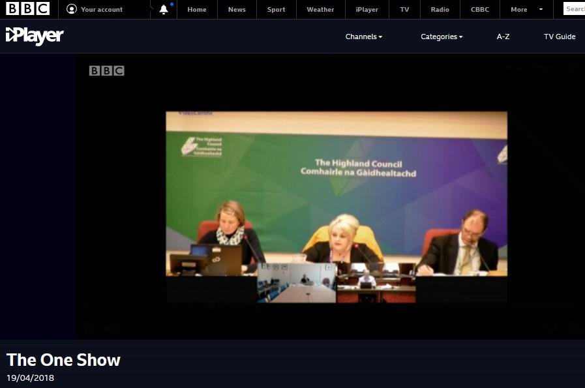Click the BBC logo in the top bar

(x=28, y=9)
